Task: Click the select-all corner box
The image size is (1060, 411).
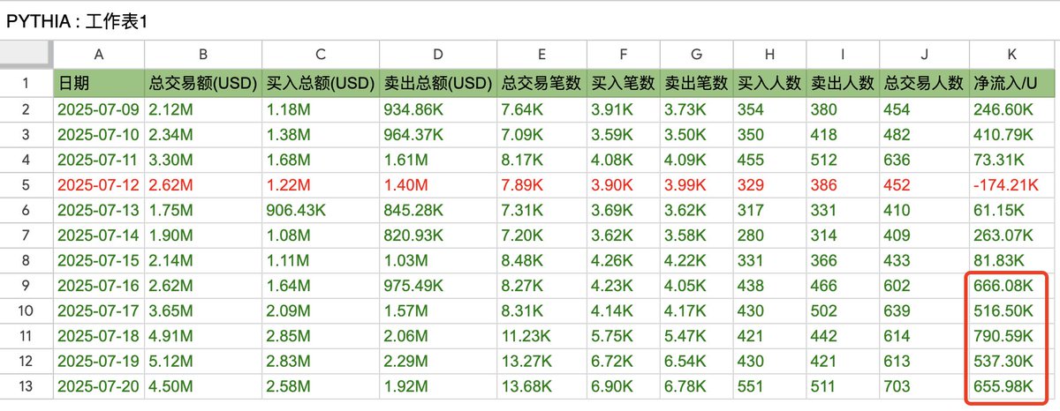Action: pos(26,55)
